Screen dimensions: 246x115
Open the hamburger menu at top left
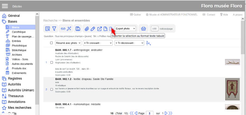coord(5,6)
